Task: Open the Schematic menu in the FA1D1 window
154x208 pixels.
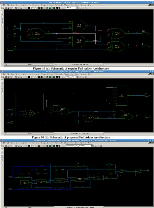Action: [x=59, y=5]
